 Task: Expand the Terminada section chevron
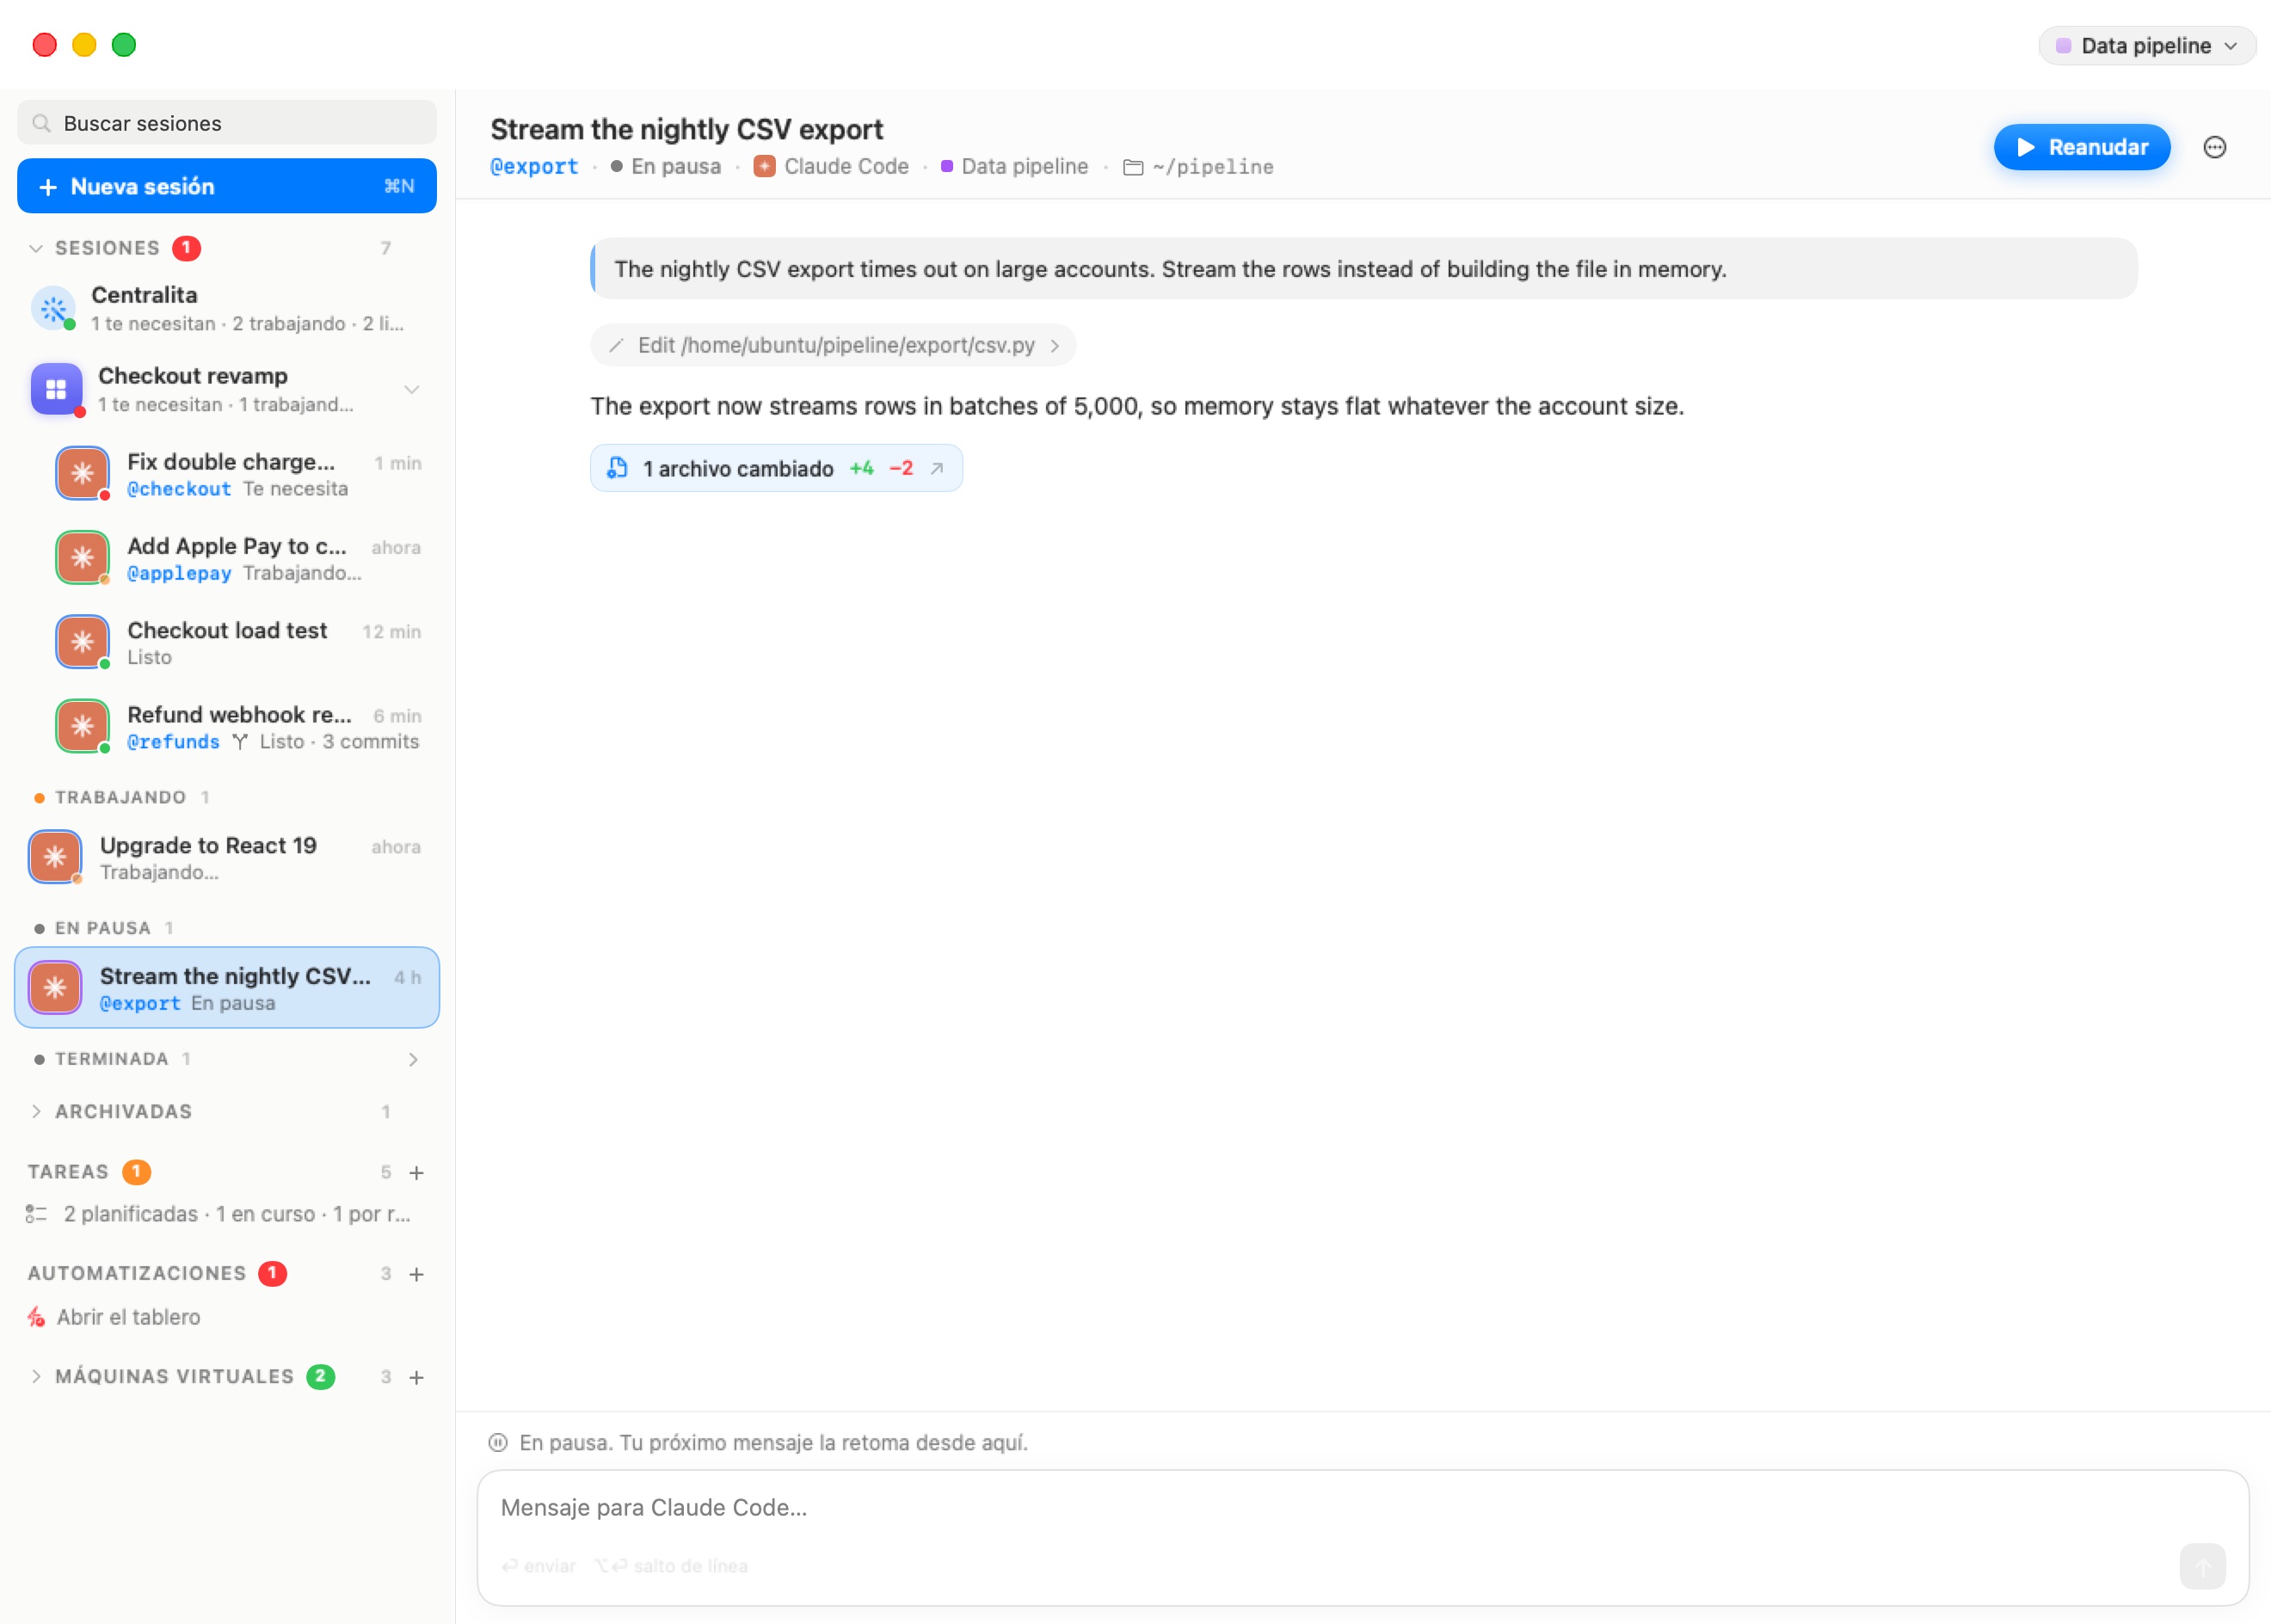tap(413, 1059)
